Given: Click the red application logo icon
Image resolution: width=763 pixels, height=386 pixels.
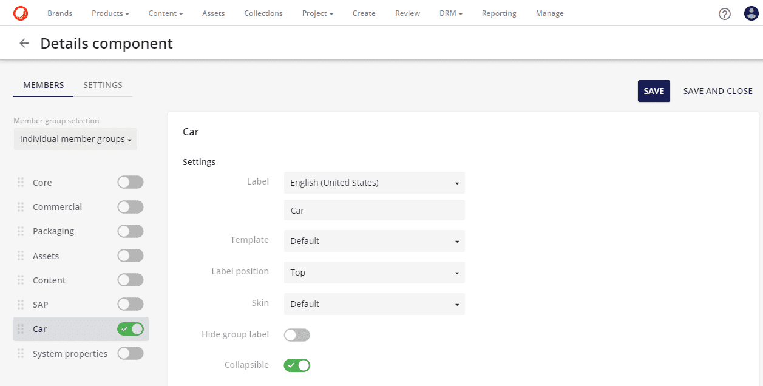Looking at the screenshot, I should [21, 13].
